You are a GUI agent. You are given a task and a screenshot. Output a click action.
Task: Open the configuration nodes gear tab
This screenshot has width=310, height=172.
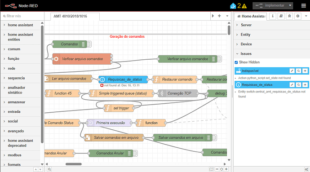(x=298, y=16)
